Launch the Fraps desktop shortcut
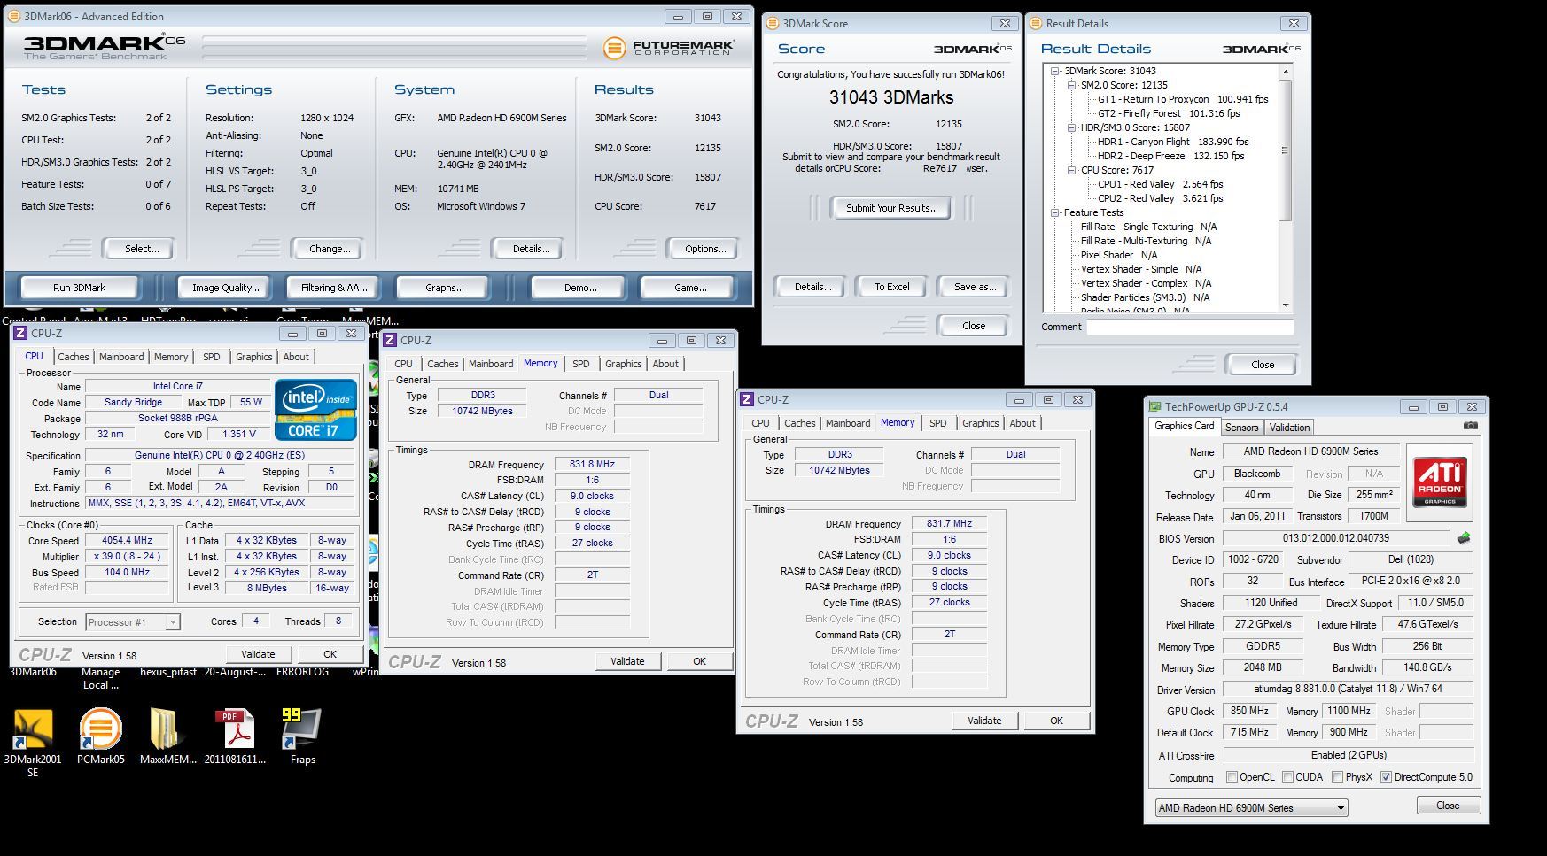The image size is (1547, 856). (302, 736)
